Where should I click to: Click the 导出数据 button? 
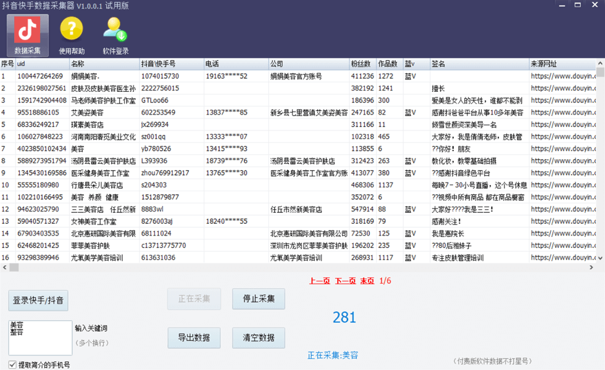(194, 338)
